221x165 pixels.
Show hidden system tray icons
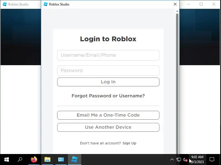(172, 159)
